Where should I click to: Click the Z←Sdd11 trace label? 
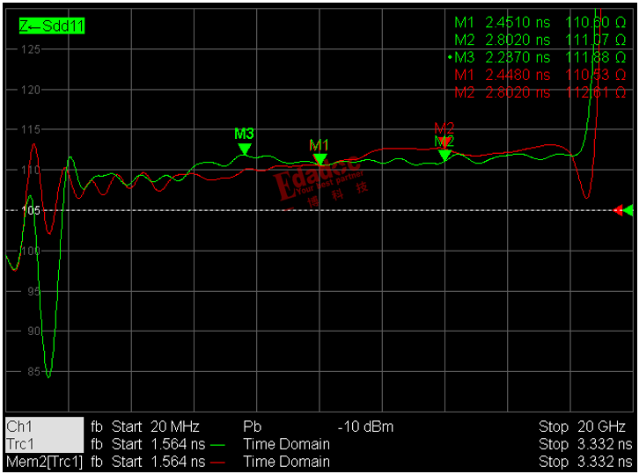[52, 26]
